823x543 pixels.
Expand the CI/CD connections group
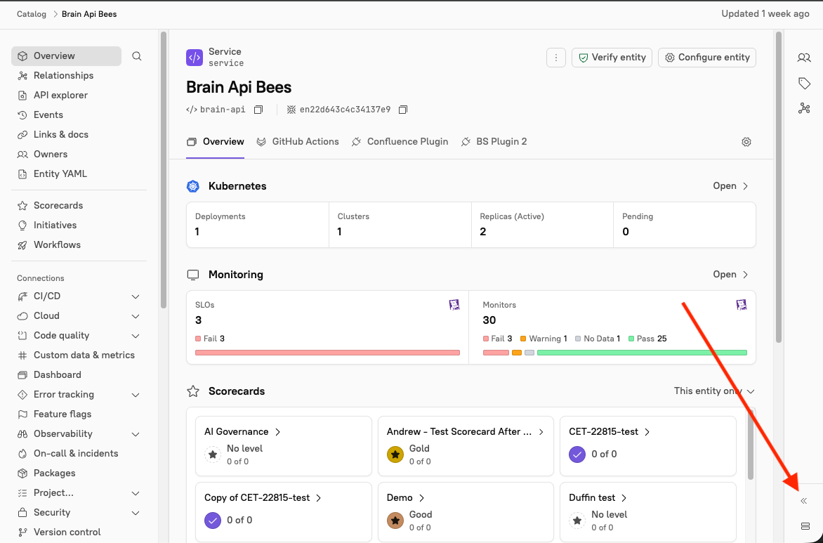point(136,296)
